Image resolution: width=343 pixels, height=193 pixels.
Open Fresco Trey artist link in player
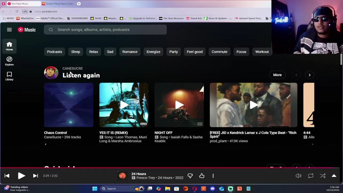[146, 178]
